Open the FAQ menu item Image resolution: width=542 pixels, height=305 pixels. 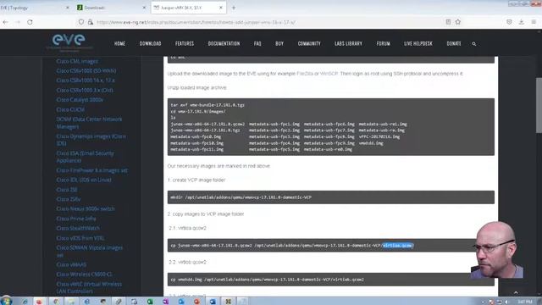[257, 43]
